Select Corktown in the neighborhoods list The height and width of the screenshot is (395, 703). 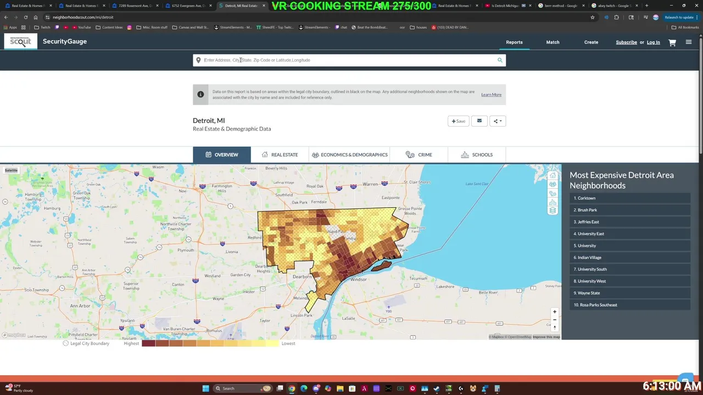(630, 198)
